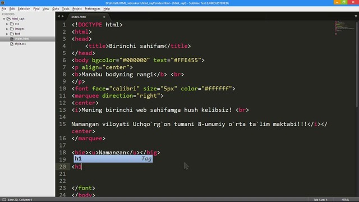
Task: Click line number 1 in gutter
Action: (x=64, y=25)
